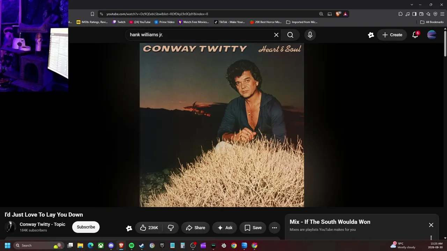Expand the Imported from Mic... bookmark folder
This screenshot has width=447, height=251.
pos(302,22)
